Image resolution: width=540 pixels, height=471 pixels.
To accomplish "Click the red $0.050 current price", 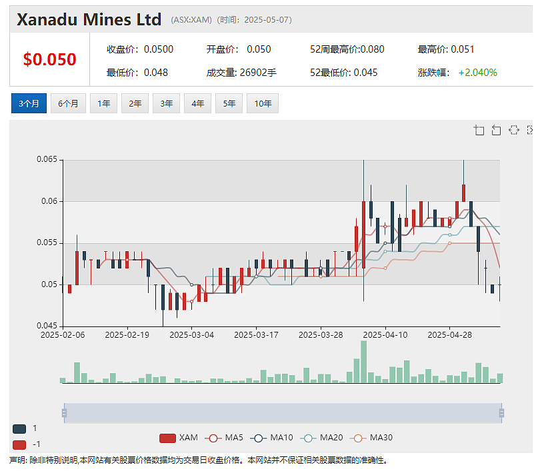I will click(x=49, y=59).
